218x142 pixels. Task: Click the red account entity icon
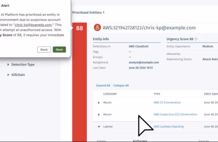(x=97, y=27)
